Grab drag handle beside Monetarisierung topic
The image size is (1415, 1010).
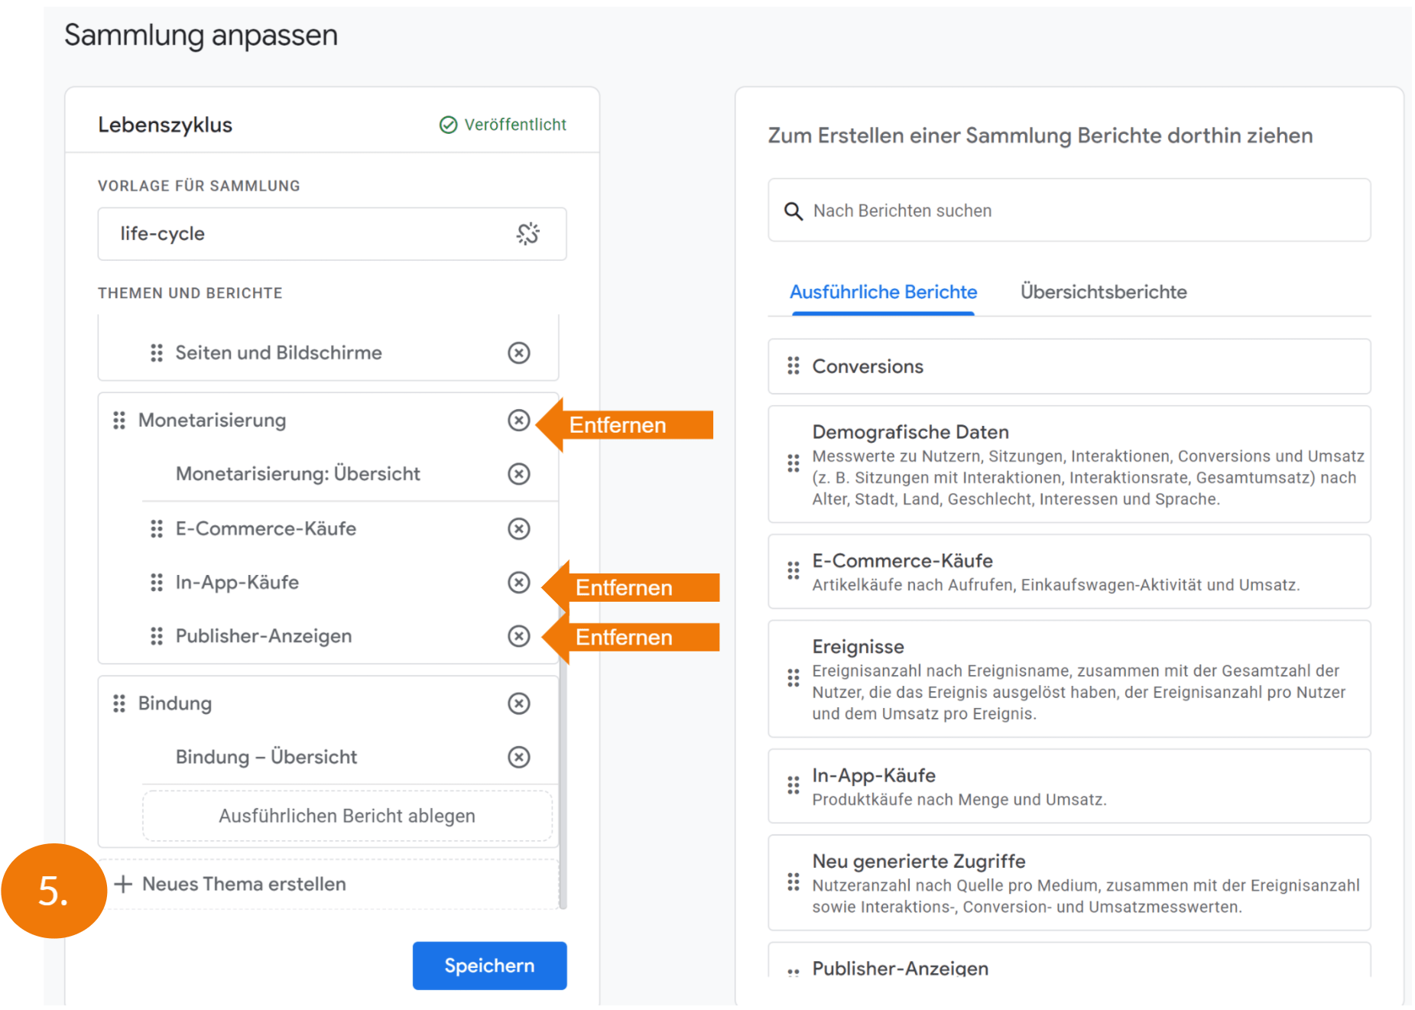pos(119,421)
